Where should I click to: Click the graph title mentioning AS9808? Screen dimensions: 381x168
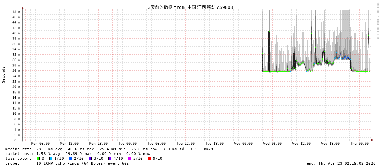click(x=190, y=7)
